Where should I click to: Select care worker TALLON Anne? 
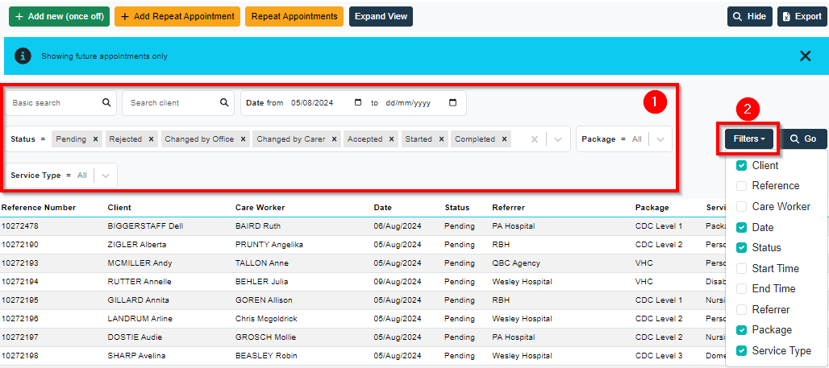262,263
